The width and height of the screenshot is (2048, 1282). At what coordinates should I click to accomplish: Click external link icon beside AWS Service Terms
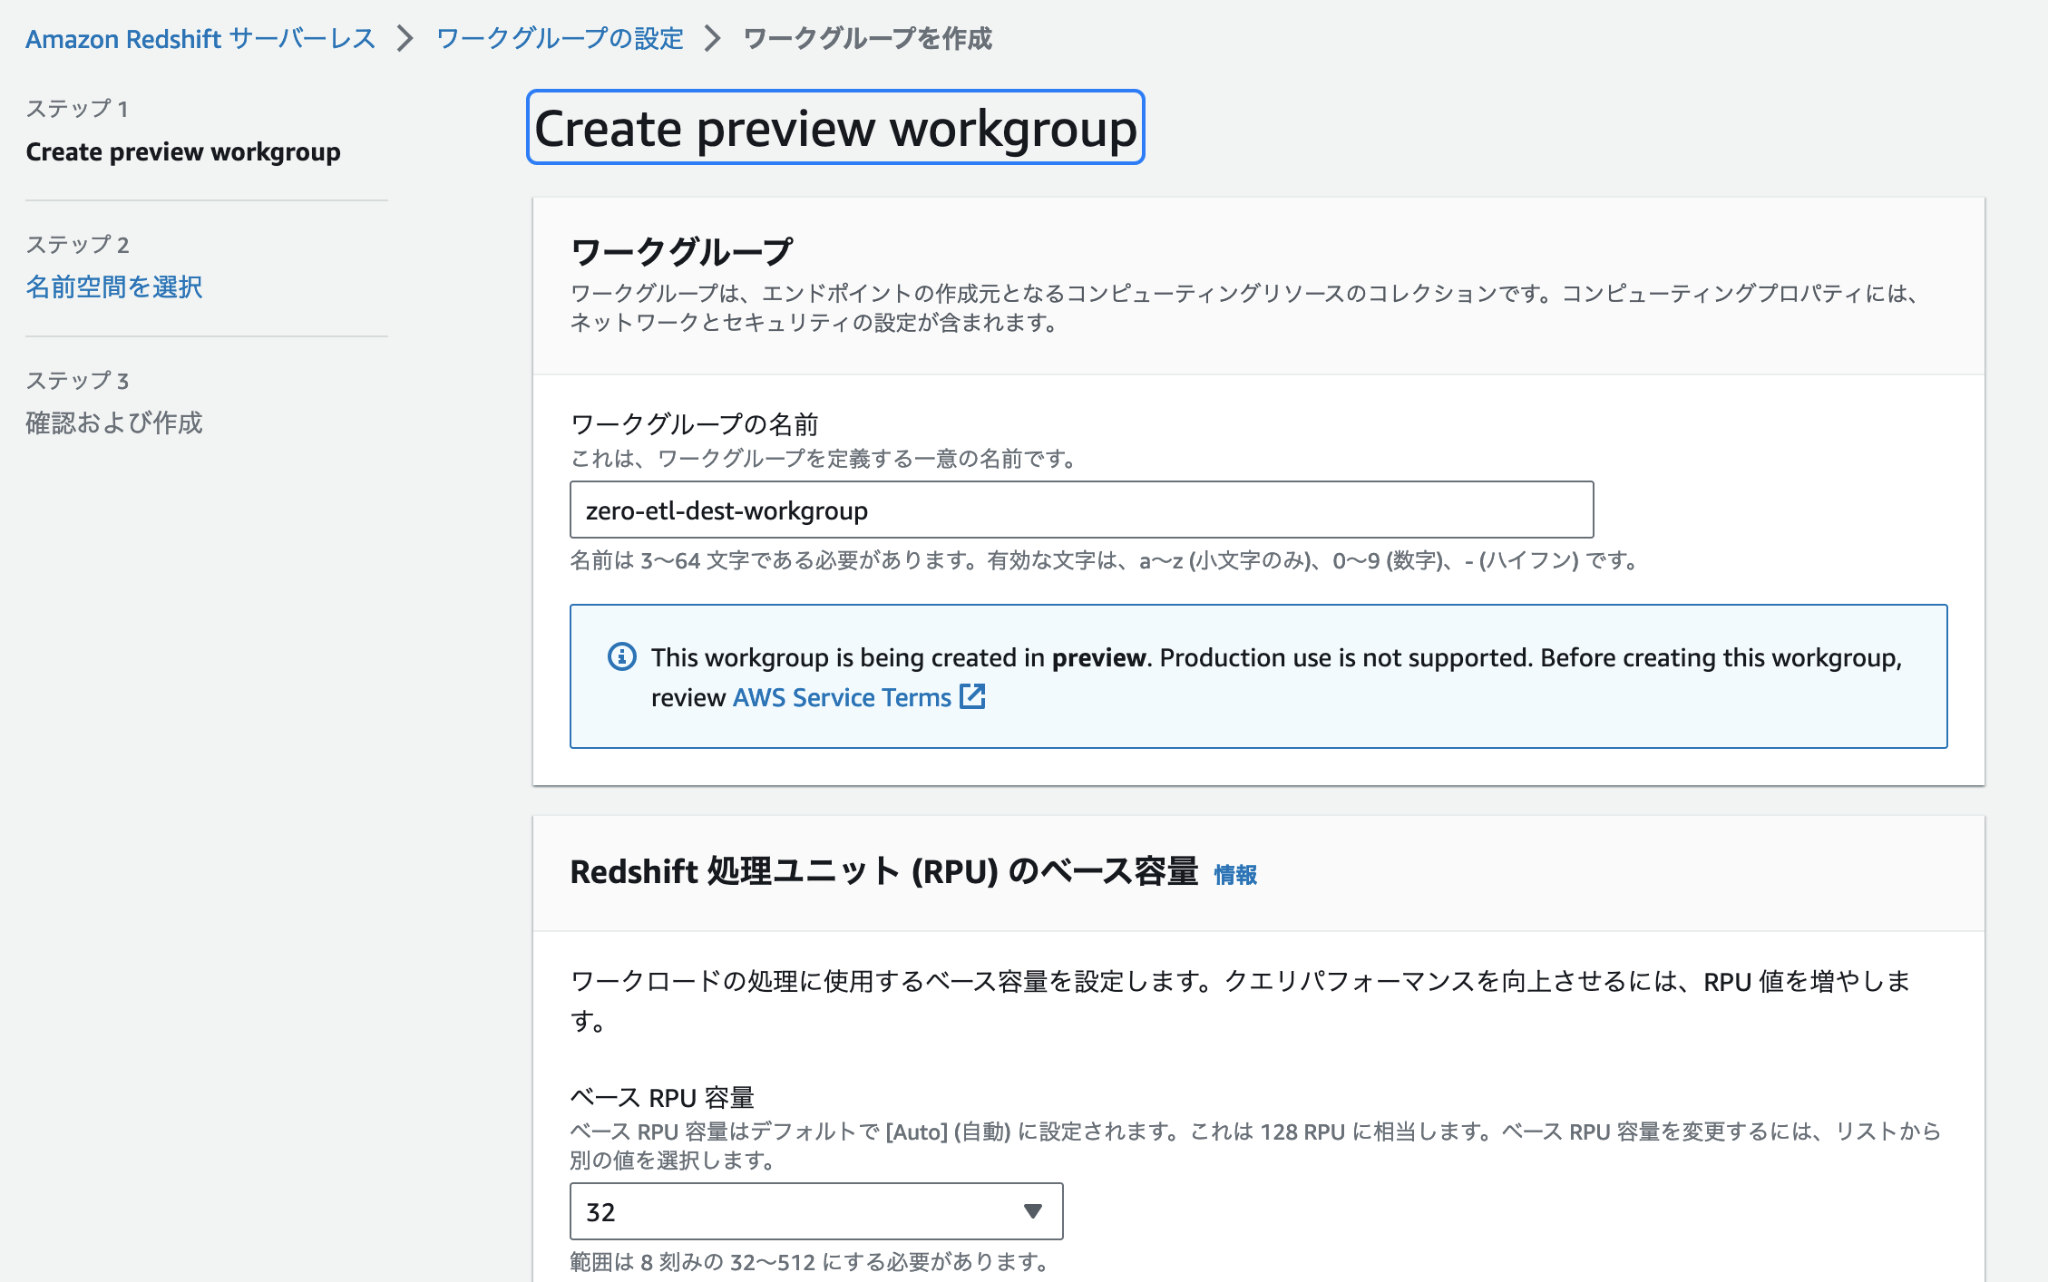click(972, 696)
